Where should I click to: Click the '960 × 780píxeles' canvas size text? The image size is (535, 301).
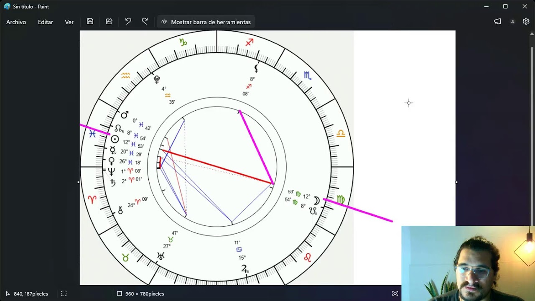click(x=145, y=294)
